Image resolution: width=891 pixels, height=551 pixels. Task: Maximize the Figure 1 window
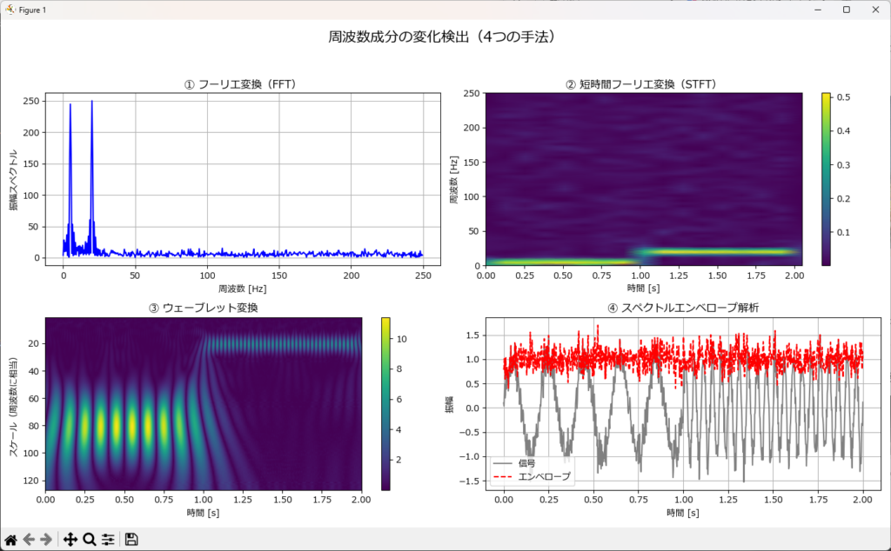[x=846, y=10]
